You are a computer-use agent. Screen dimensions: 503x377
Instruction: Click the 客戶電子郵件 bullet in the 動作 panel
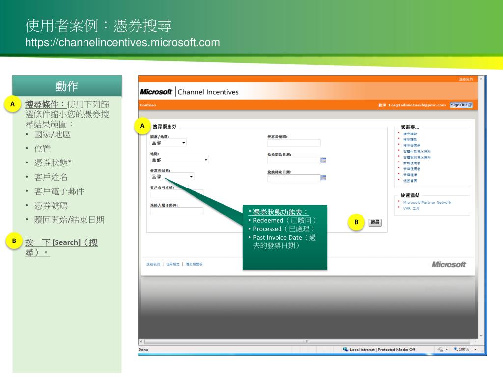(59, 191)
